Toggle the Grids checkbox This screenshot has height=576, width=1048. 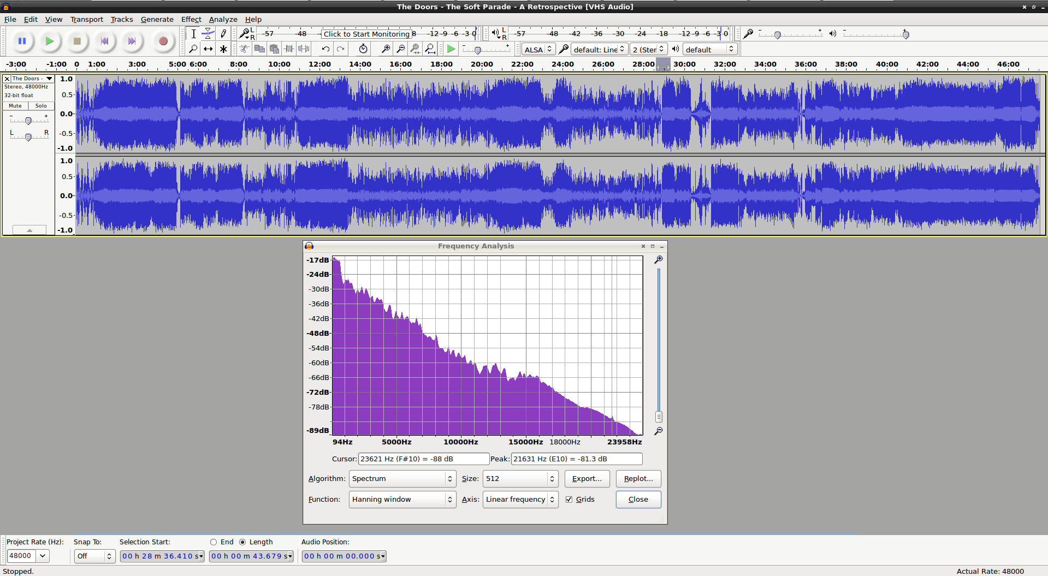[569, 500]
